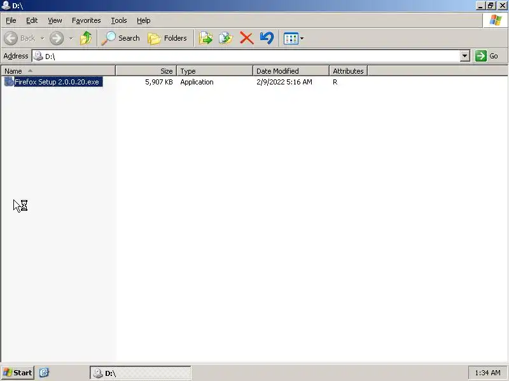Click the R attributes cell
Screen dimensions: 509x381
335,82
